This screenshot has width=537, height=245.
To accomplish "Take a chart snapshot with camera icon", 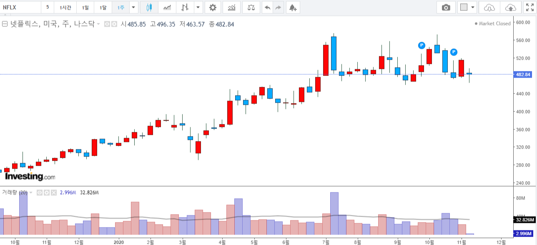I will click(446, 7).
